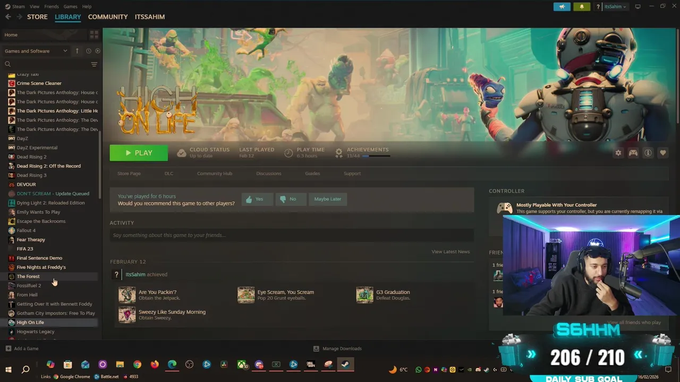Open the Guides link

click(x=312, y=173)
